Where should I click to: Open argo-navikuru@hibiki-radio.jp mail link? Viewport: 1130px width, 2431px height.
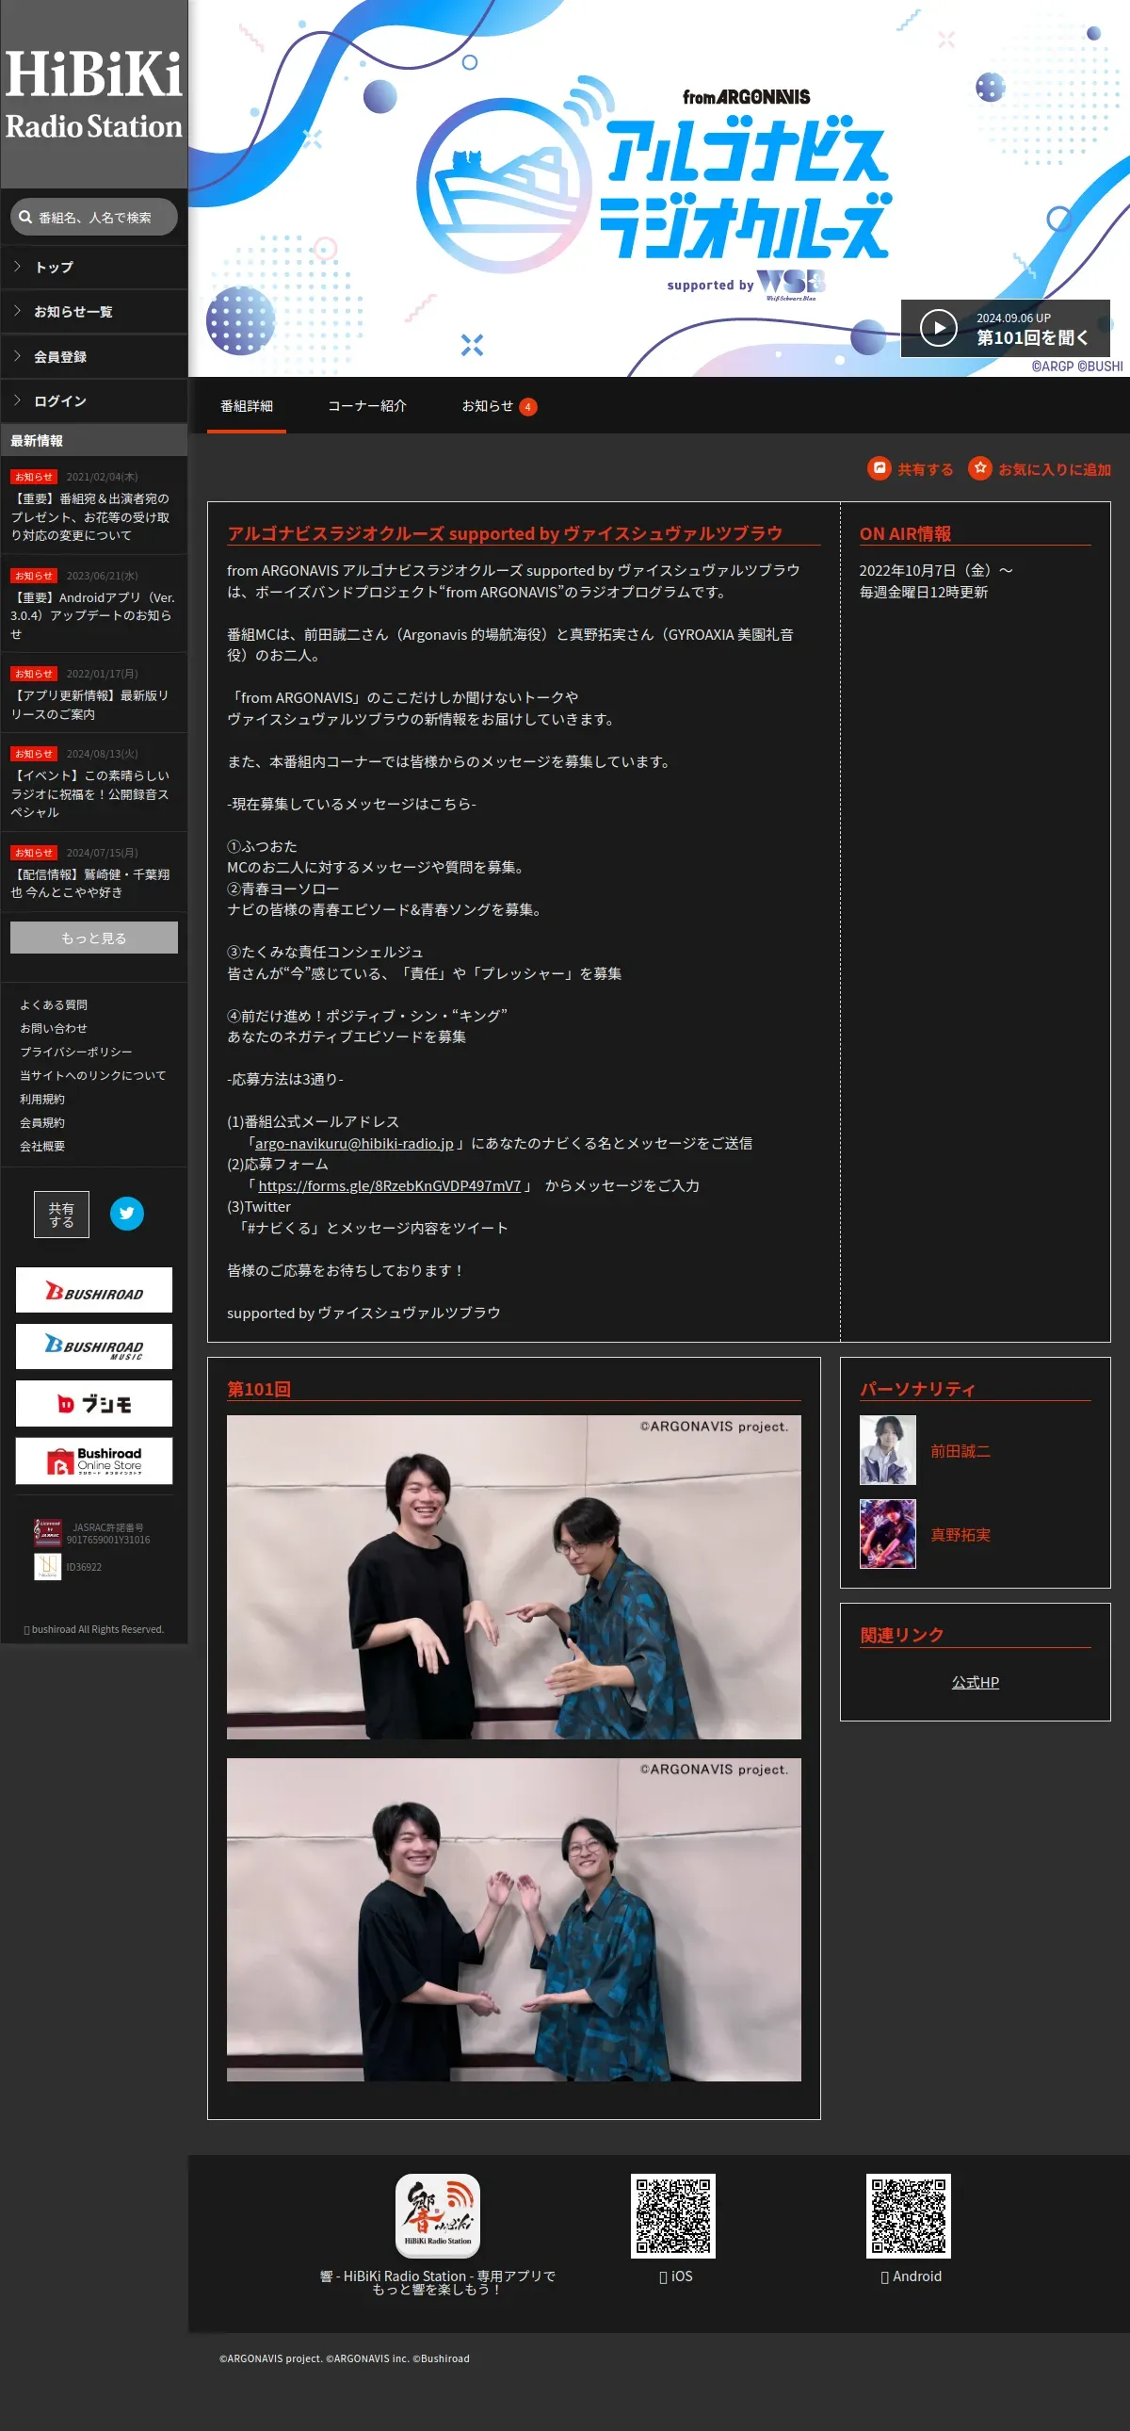[354, 1143]
